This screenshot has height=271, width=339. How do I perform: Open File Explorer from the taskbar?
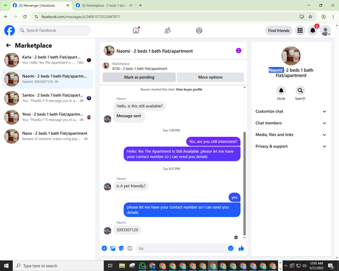pyautogui.click(x=122, y=266)
